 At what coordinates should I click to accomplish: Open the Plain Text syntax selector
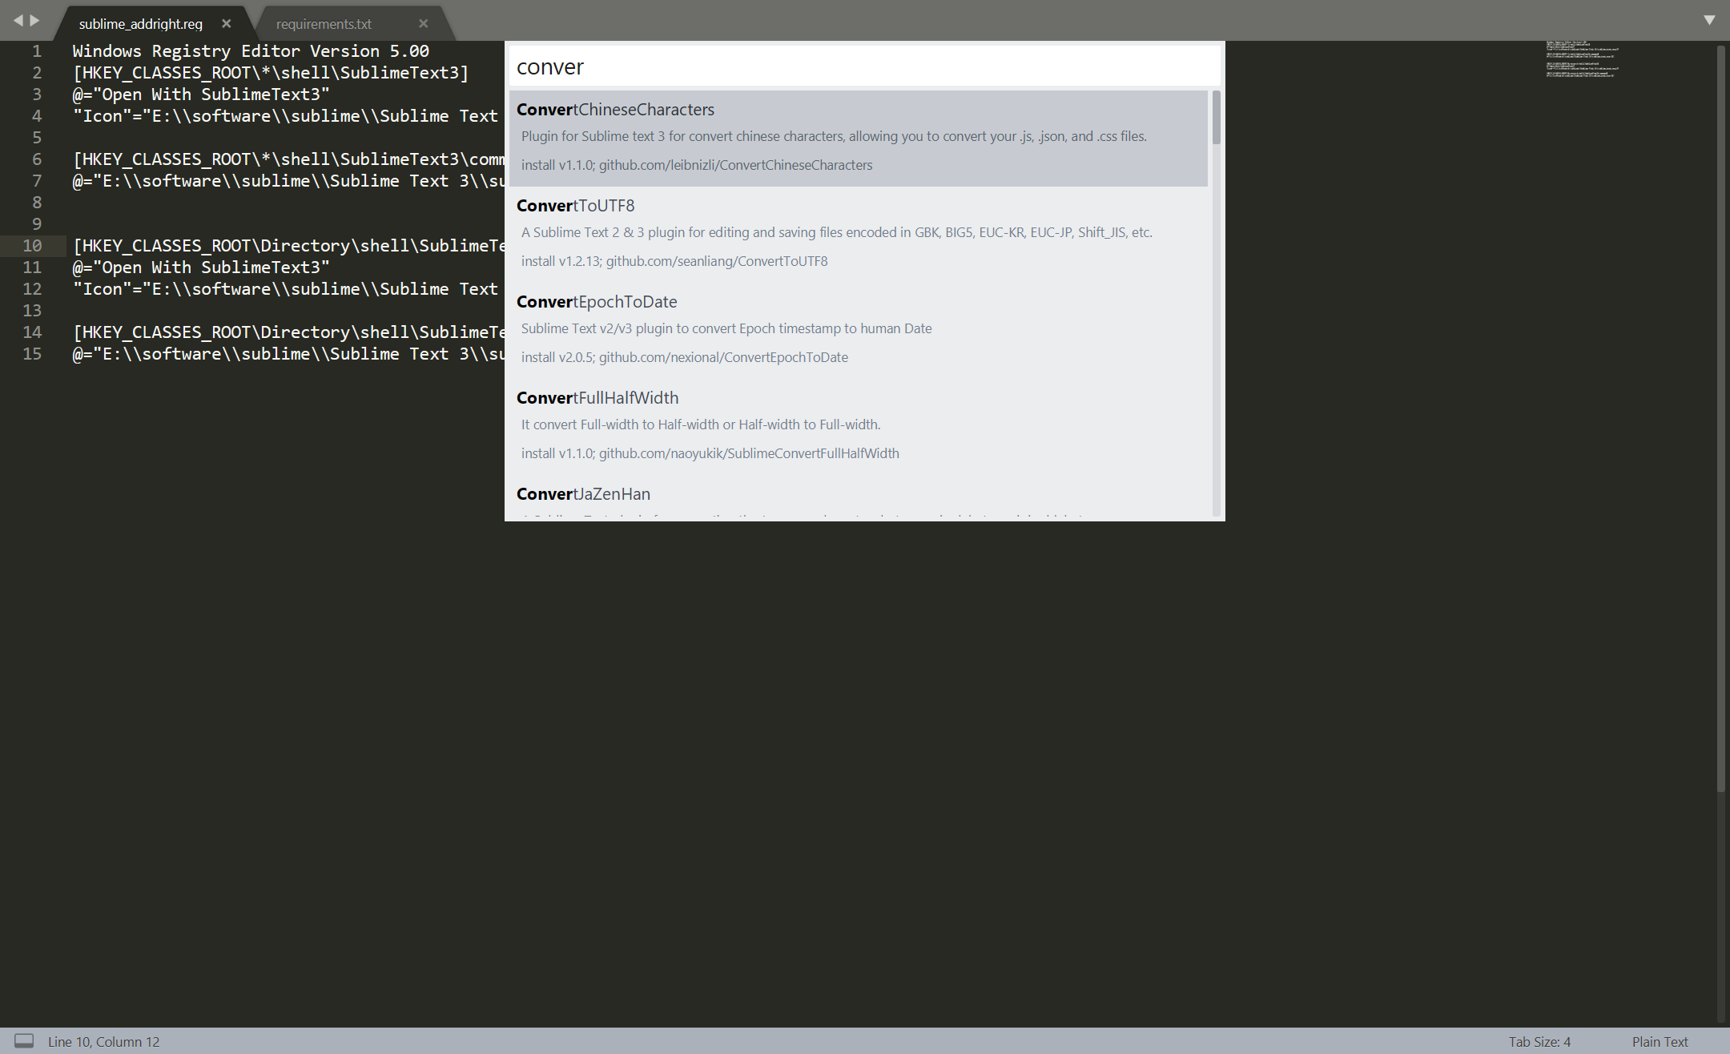1660,1041
